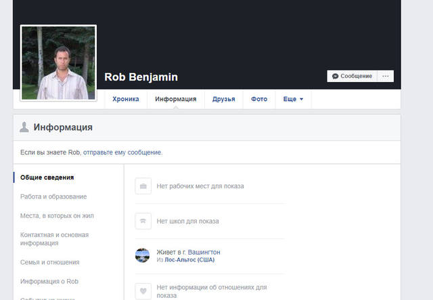The height and width of the screenshot is (300, 433).
Task: Open Места, в которых он жил
Action: [x=57, y=215]
